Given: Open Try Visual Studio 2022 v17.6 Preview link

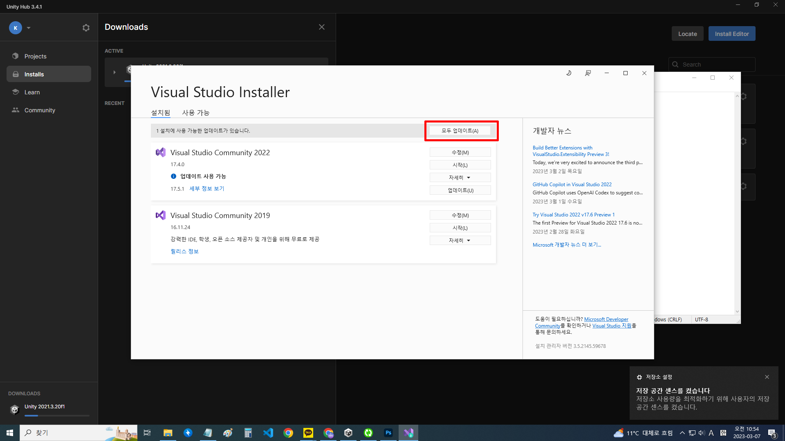Looking at the screenshot, I should 573,215.
